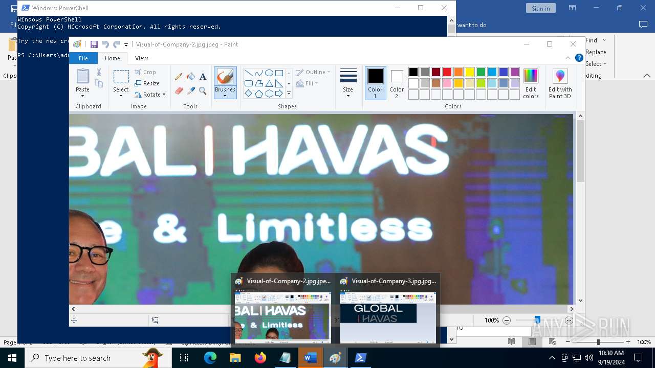655x368 pixels.
Task: Choose the Rectangle shape
Action: point(279,73)
